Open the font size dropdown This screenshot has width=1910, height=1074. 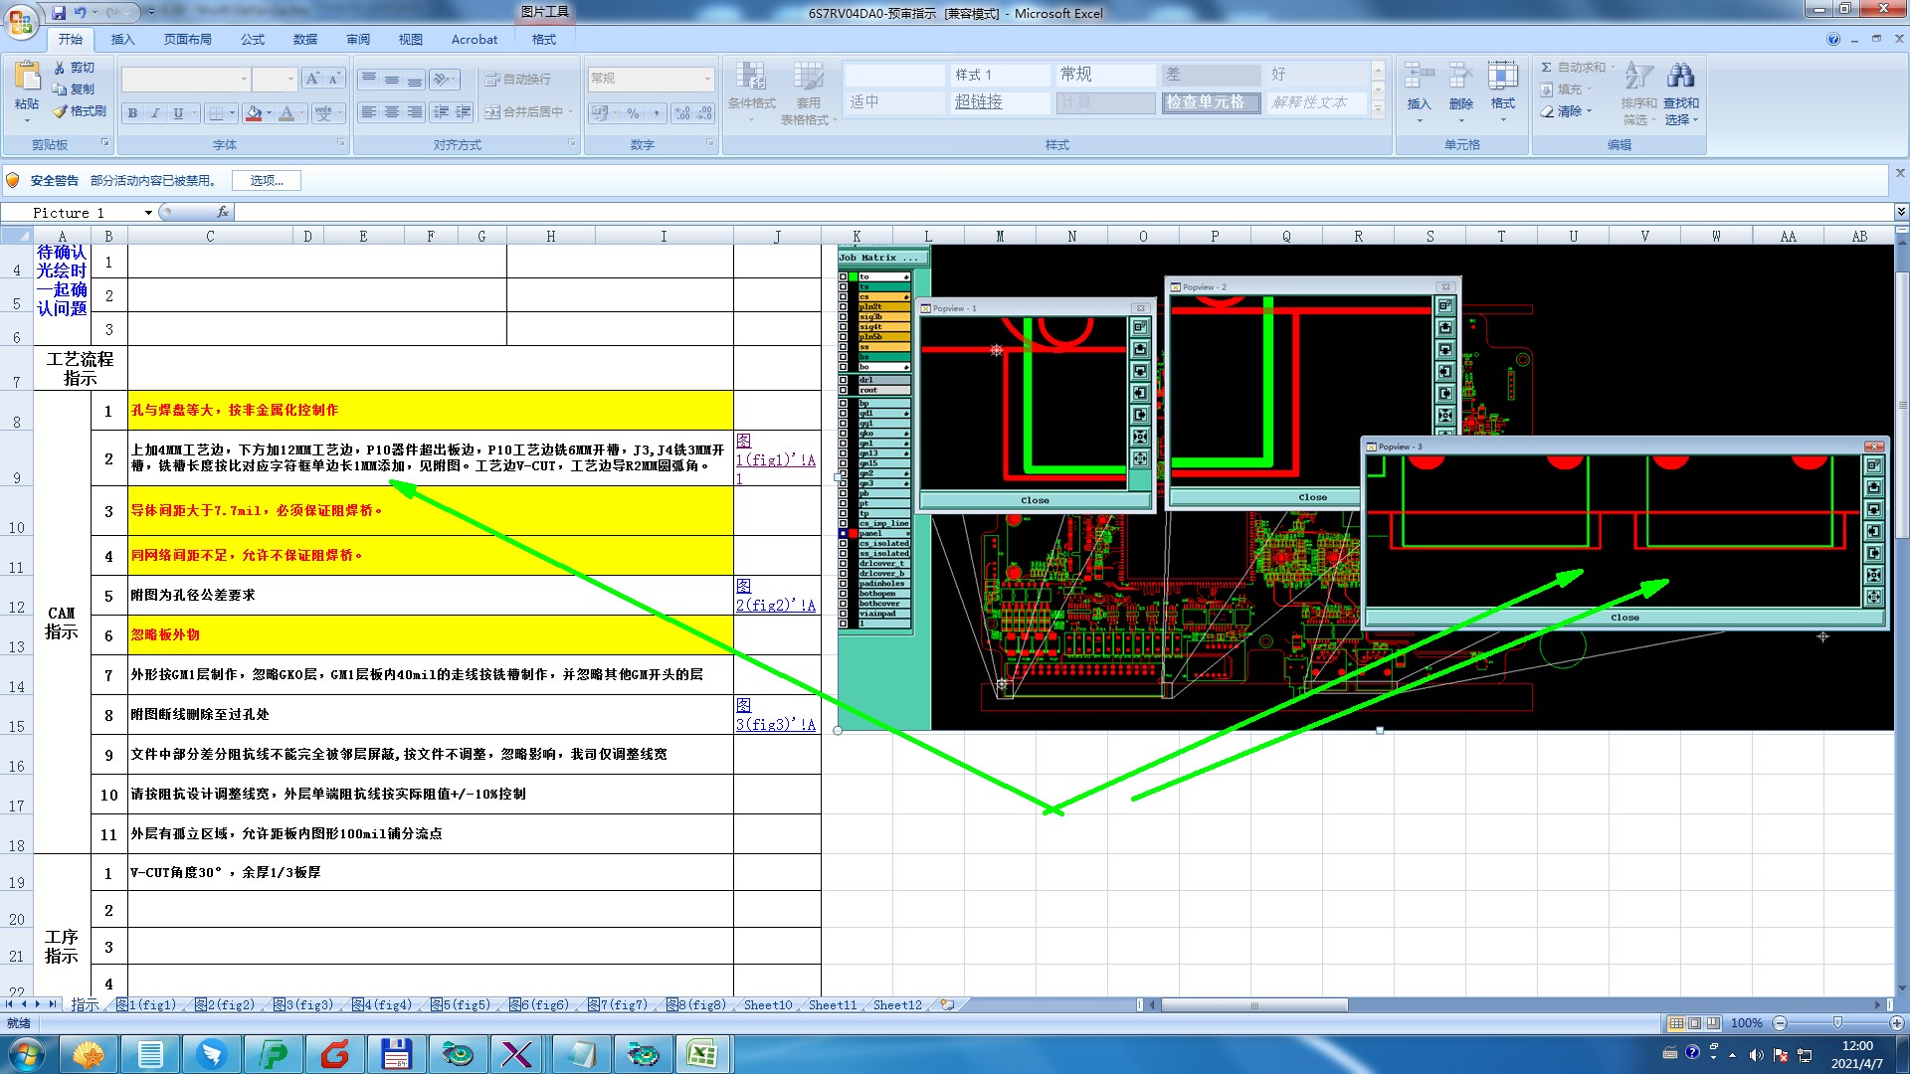pos(290,79)
